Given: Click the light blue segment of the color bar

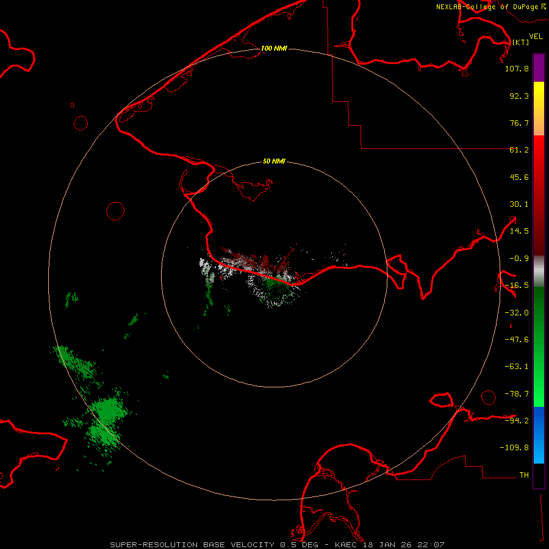Looking at the screenshot, I should tap(539, 435).
